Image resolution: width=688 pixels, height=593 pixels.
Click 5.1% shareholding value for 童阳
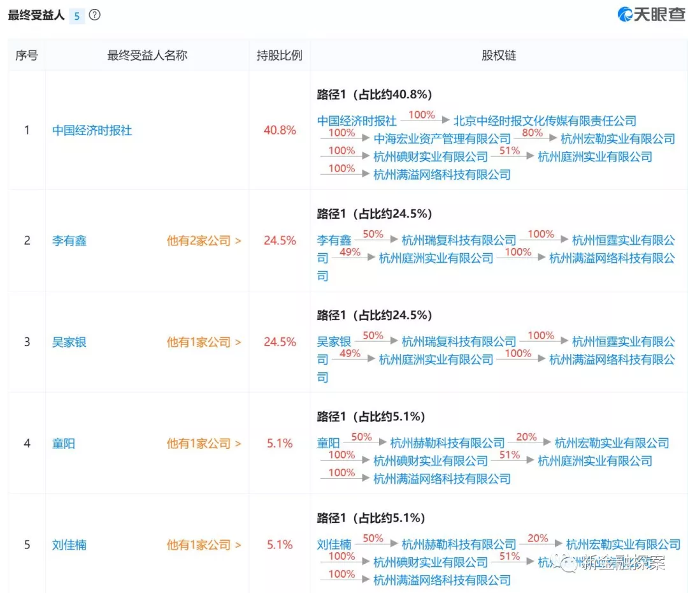[x=280, y=444]
